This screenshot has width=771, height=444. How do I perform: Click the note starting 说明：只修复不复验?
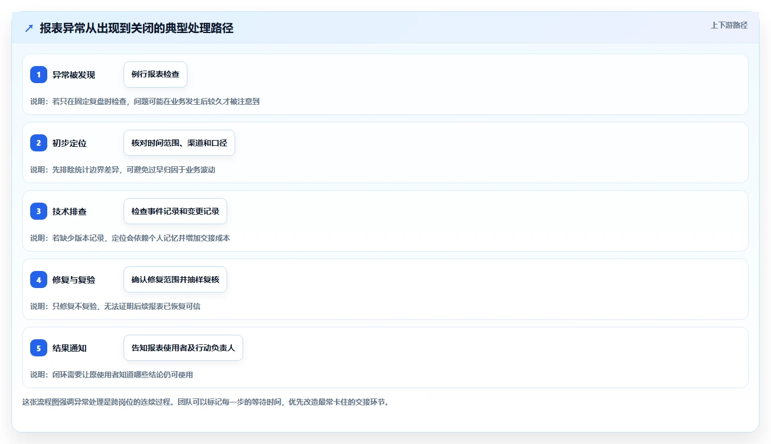coord(115,306)
